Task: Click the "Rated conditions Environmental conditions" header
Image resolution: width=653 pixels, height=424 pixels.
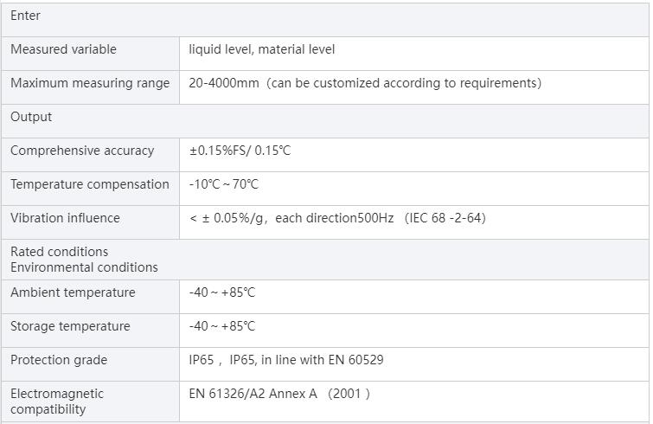Action: 84,260
